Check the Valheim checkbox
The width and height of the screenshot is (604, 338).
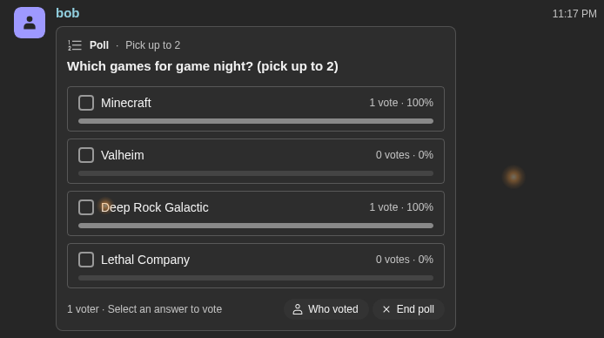[x=86, y=155]
